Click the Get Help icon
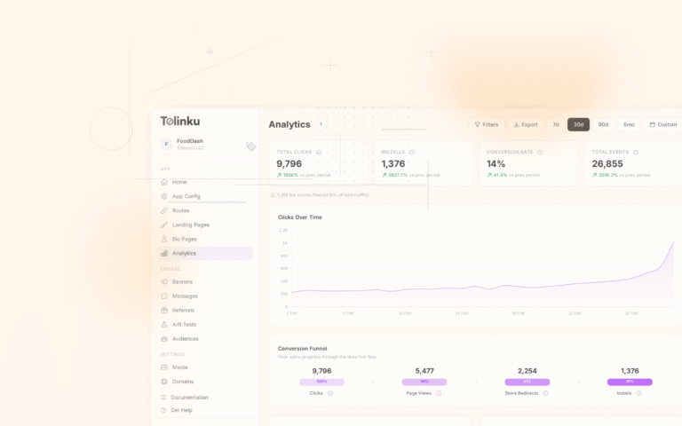Image resolution: width=682 pixels, height=426 pixels. (163, 410)
